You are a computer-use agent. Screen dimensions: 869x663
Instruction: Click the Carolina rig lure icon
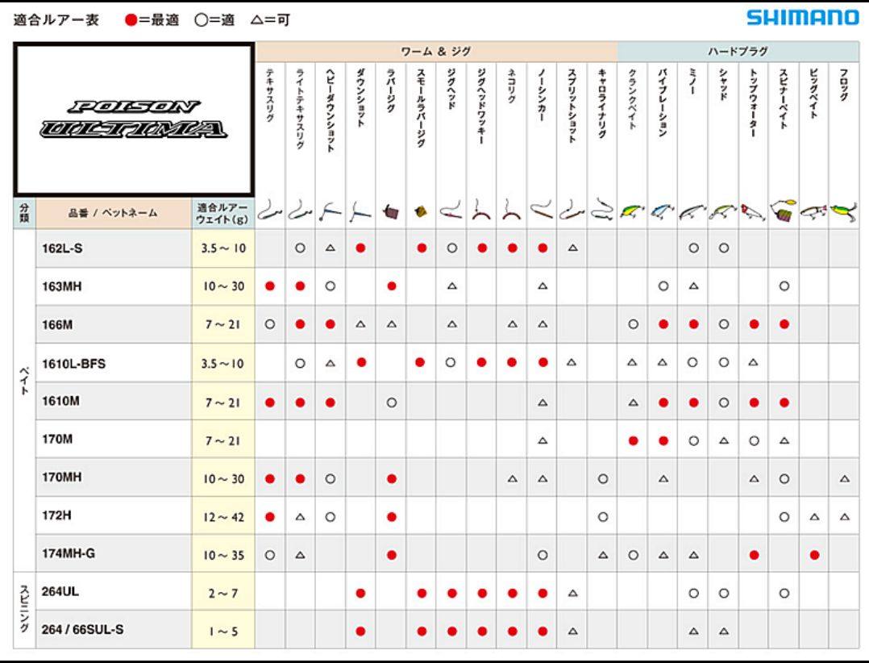click(602, 210)
